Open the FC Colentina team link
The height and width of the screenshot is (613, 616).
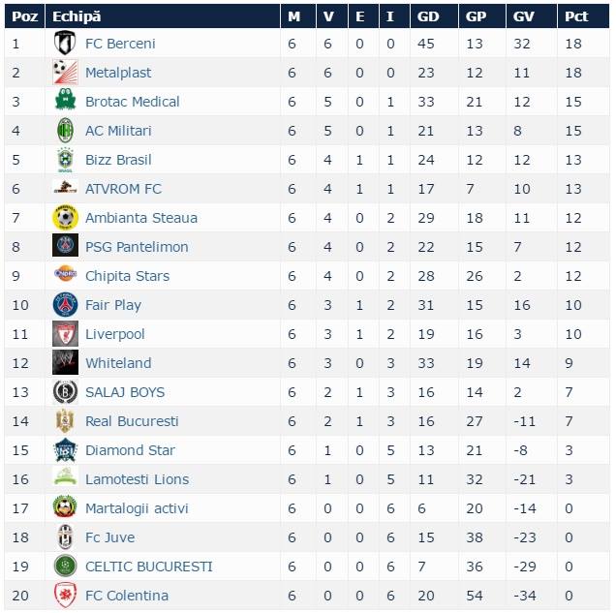pyautogui.click(x=127, y=596)
